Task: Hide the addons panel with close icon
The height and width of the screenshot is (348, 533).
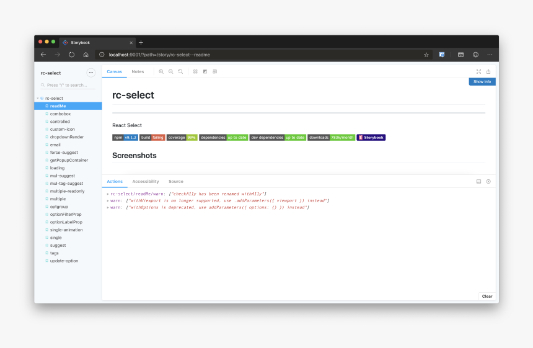Action: pyautogui.click(x=488, y=182)
